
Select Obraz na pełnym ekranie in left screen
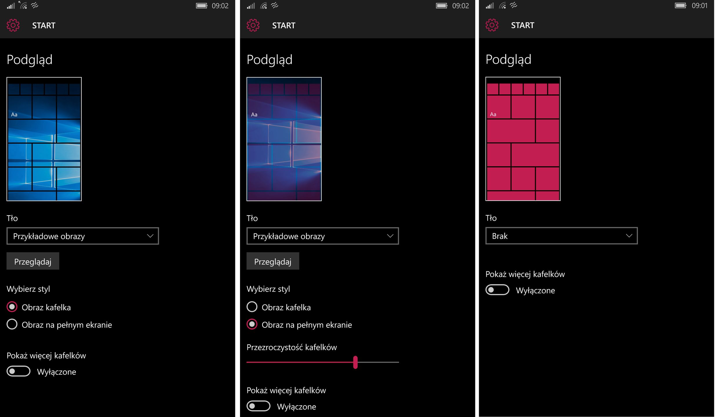pyautogui.click(x=12, y=324)
